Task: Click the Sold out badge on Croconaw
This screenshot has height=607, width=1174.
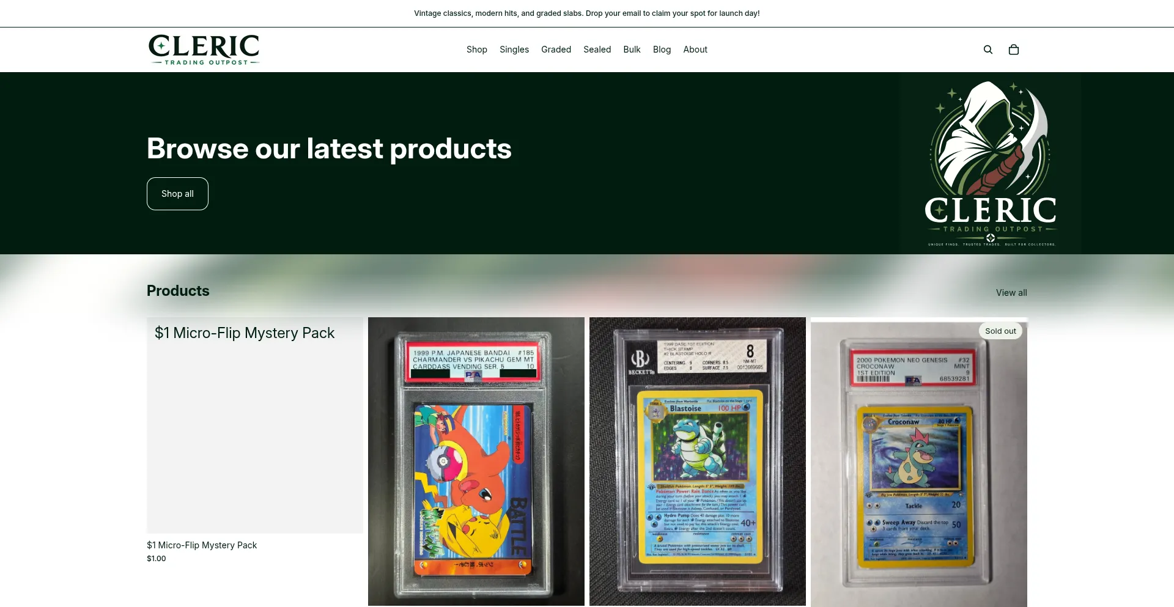Action: pyautogui.click(x=1000, y=331)
